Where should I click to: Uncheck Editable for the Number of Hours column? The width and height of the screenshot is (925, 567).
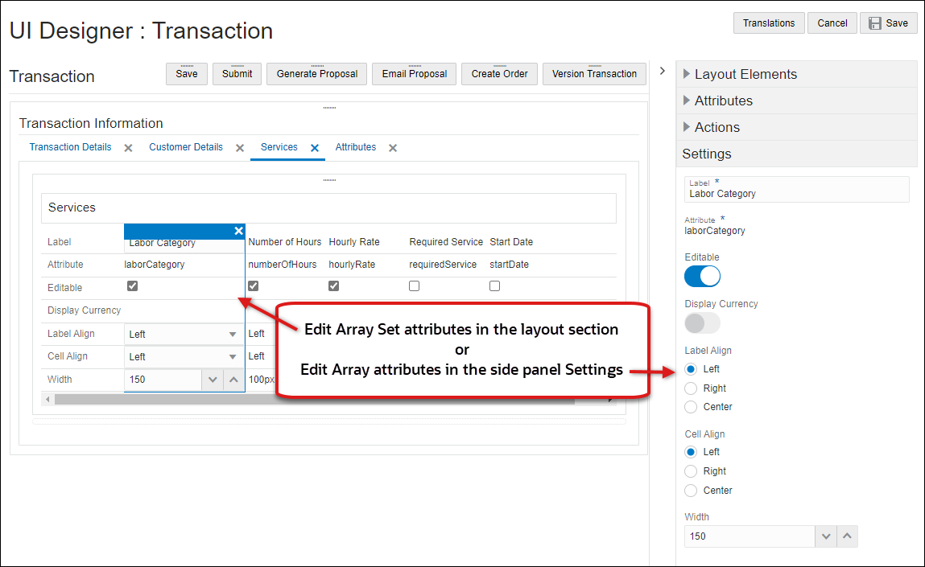[x=253, y=286]
